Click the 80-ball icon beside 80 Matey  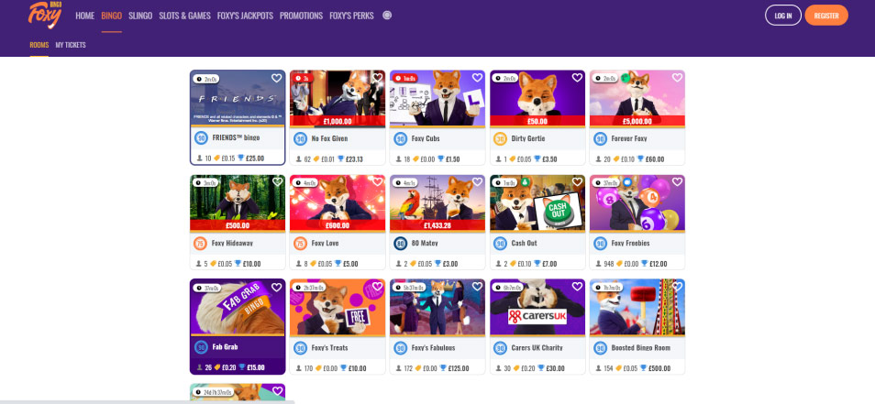coord(401,243)
